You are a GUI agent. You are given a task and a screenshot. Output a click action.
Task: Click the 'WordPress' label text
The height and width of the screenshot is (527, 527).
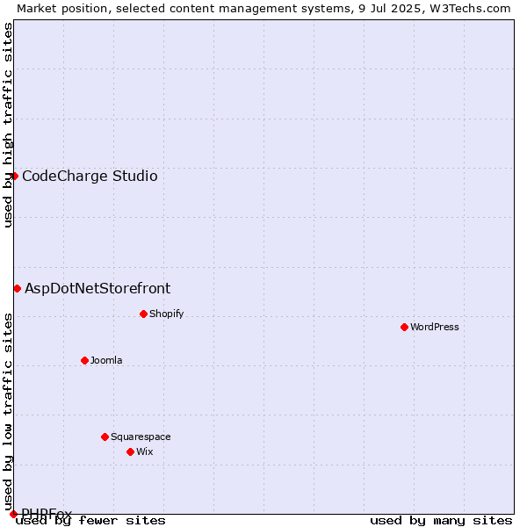(x=435, y=327)
